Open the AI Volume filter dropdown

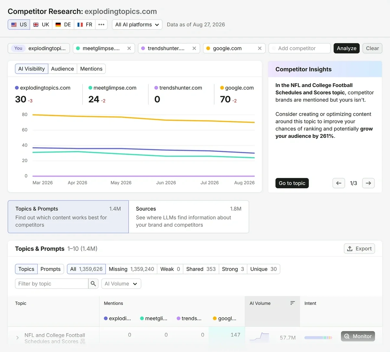(121, 284)
